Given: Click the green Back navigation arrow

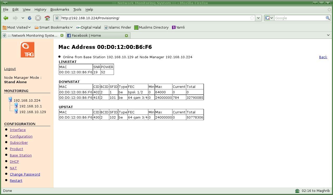Looking at the screenshot, I should 6,18.
